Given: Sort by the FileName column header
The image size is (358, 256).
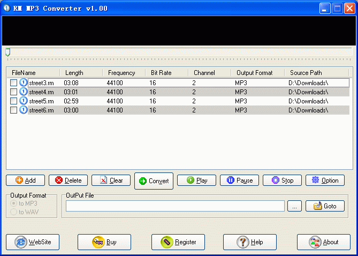Looking at the screenshot, I should click(x=33, y=73).
